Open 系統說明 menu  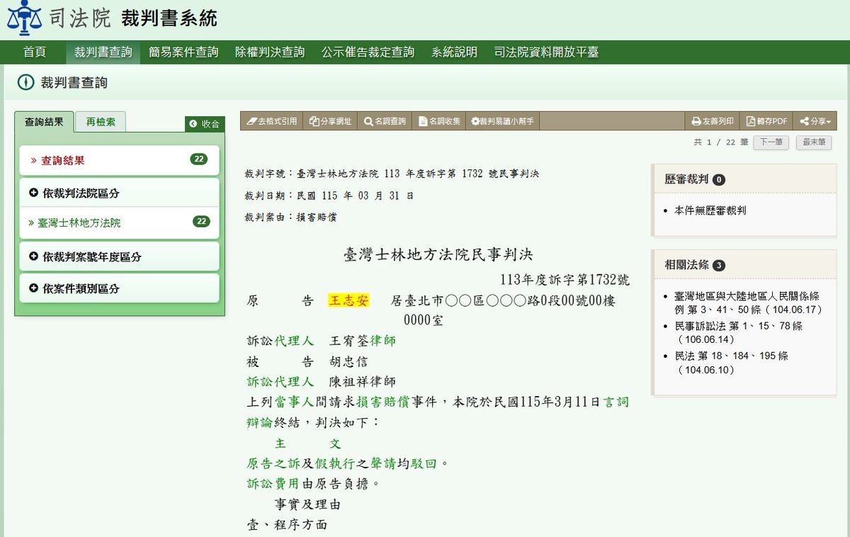pos(454,52)
